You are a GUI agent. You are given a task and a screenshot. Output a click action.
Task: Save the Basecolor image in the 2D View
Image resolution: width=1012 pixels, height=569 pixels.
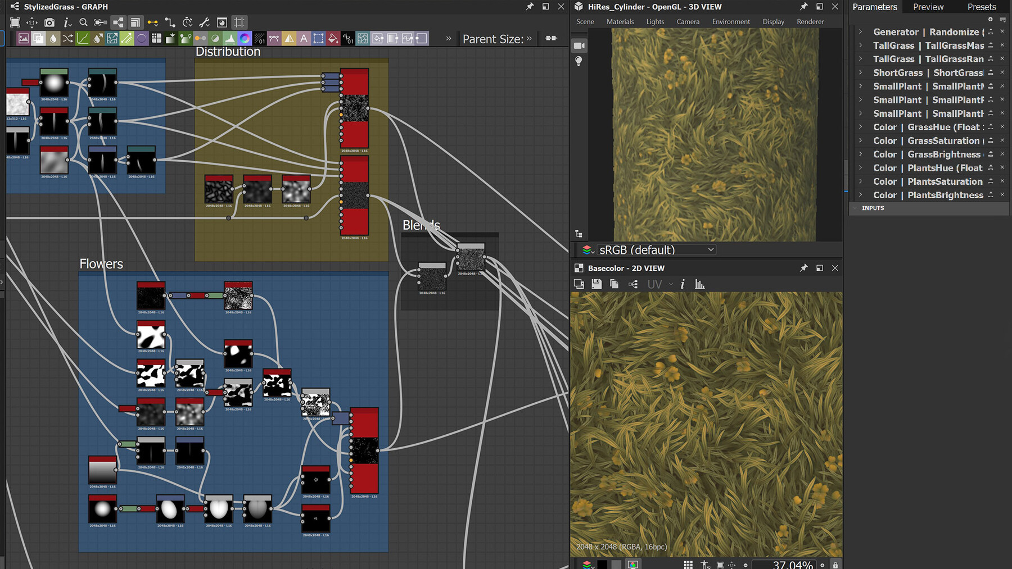596,284
